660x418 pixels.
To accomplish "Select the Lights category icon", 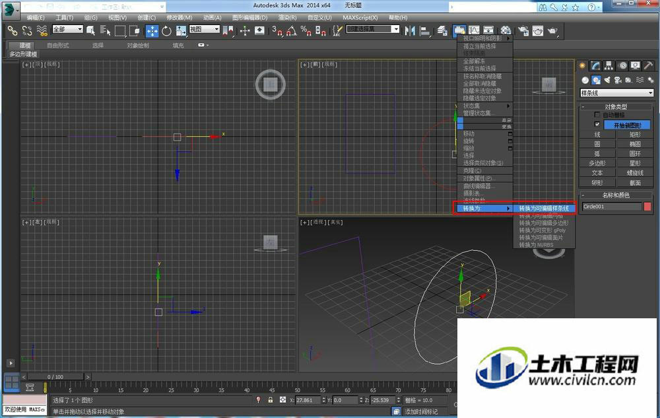I will (x=607, y=80).
